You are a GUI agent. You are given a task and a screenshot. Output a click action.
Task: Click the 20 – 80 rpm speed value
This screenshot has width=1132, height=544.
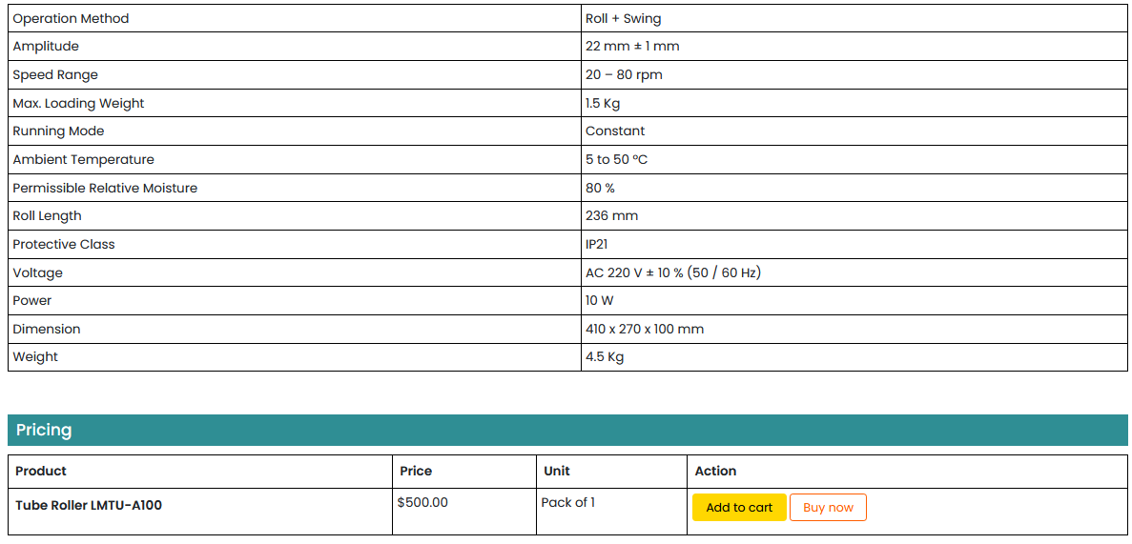pyautogui.click(x=624, y=75)
